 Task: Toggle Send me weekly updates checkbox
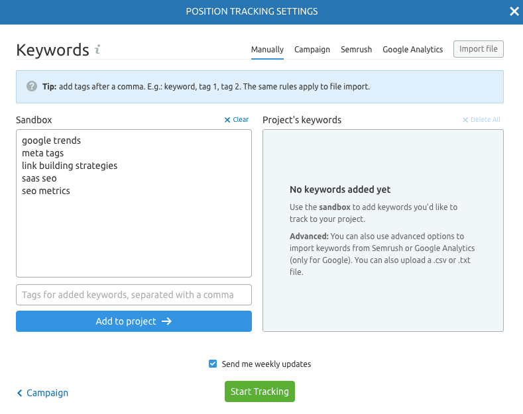(213, 364)
